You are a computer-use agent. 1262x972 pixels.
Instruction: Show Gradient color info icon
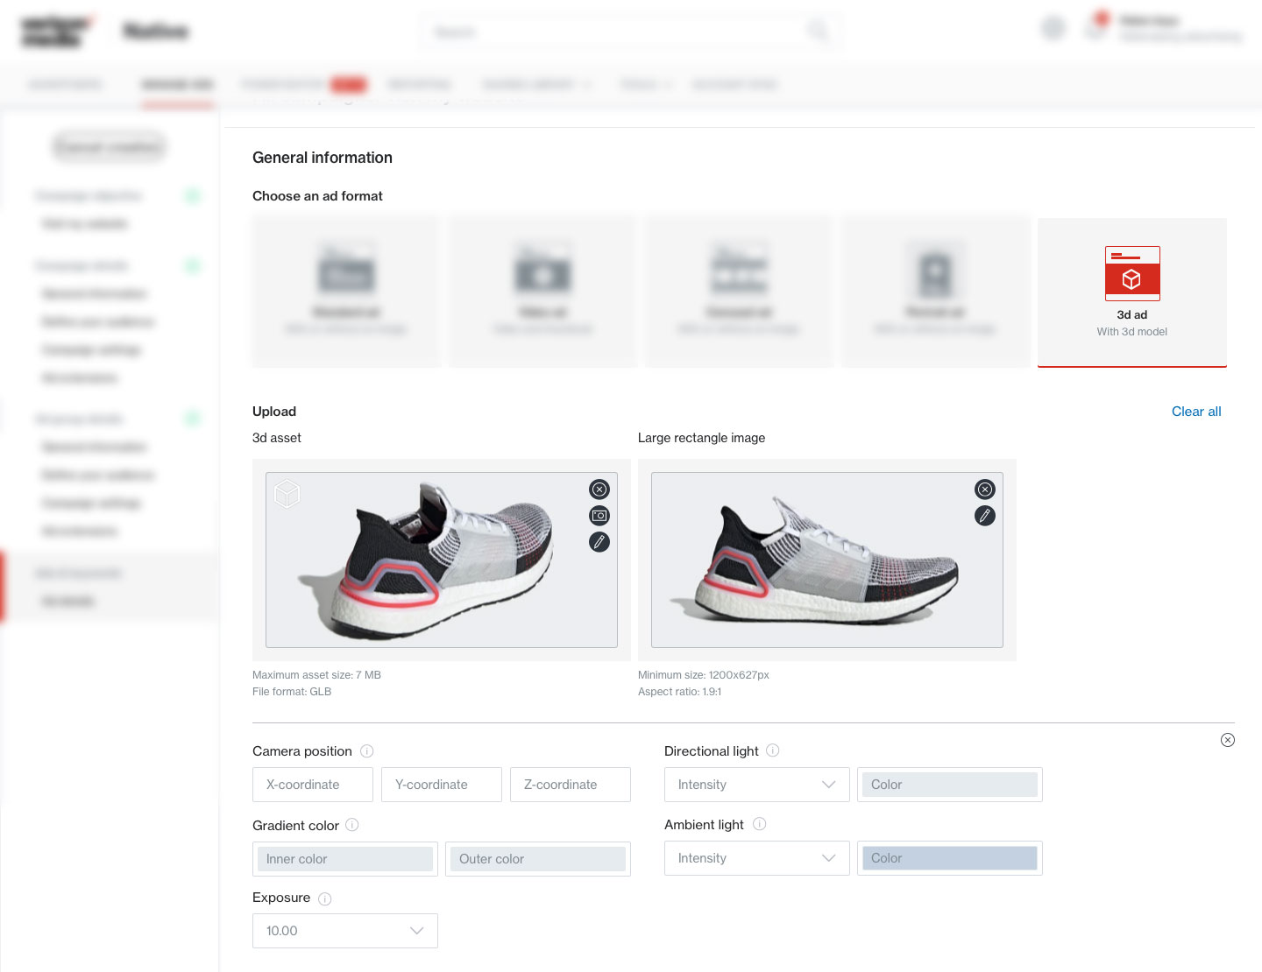tap(352, 825)
